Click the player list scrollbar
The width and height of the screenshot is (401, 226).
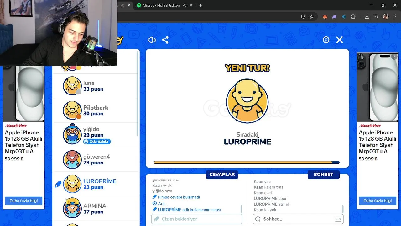(x=137, y=93)
